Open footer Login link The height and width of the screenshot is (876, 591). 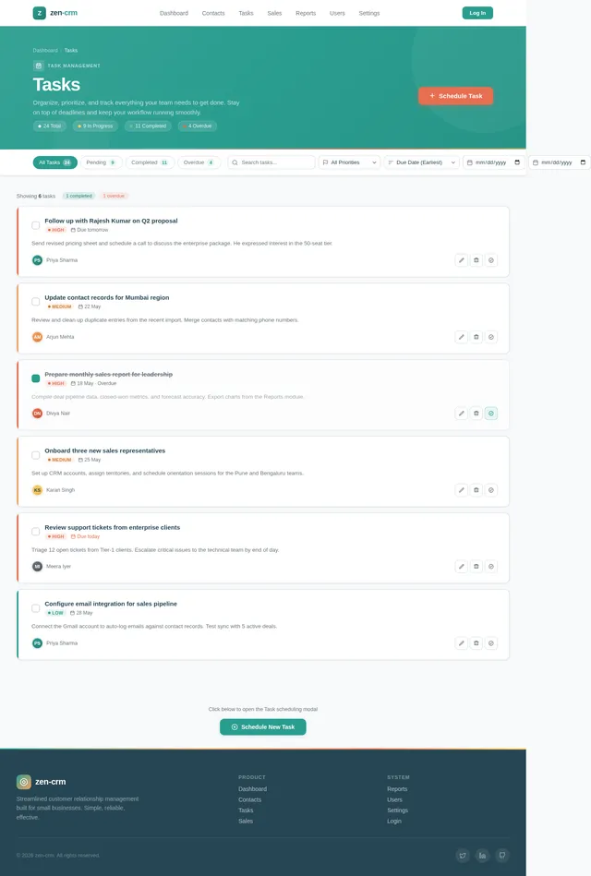[x=394, y=822]
